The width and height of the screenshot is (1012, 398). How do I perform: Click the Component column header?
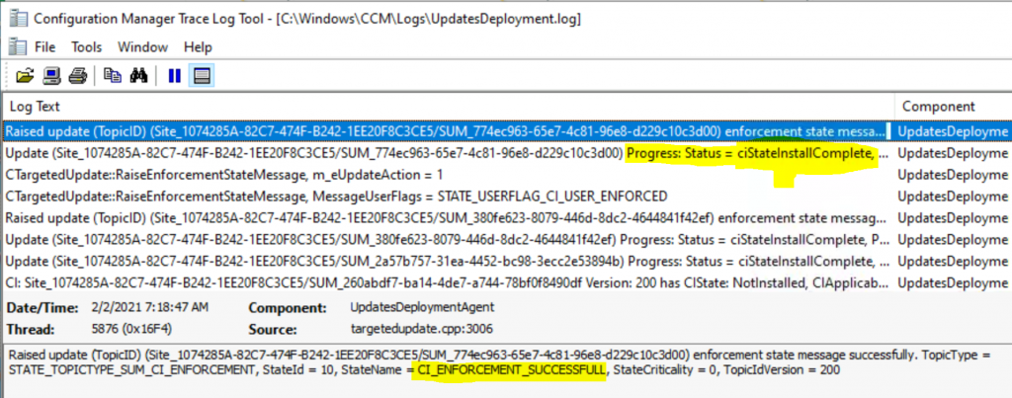pos(954,107)
